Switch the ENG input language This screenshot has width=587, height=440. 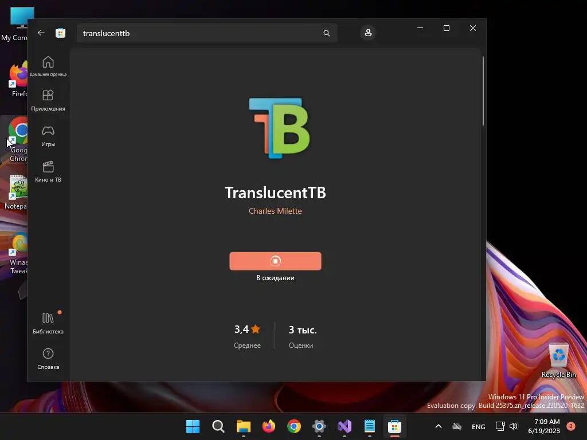click(x=479, y=426)
